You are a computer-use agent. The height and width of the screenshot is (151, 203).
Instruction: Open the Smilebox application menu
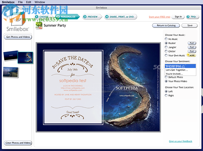(x=8, y=2)
